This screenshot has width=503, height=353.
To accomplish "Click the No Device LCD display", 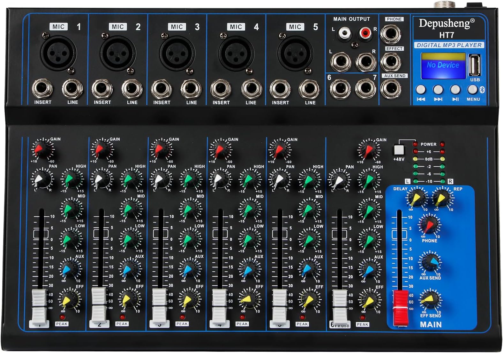I will pos(443,66).
